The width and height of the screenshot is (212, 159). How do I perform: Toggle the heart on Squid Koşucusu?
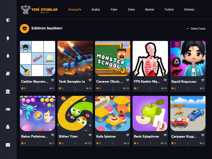[203, 80]
